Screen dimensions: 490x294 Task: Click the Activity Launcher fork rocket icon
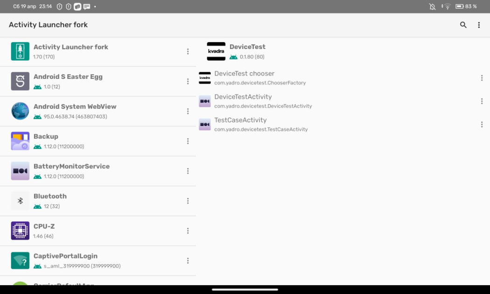[x=20, y=51]
